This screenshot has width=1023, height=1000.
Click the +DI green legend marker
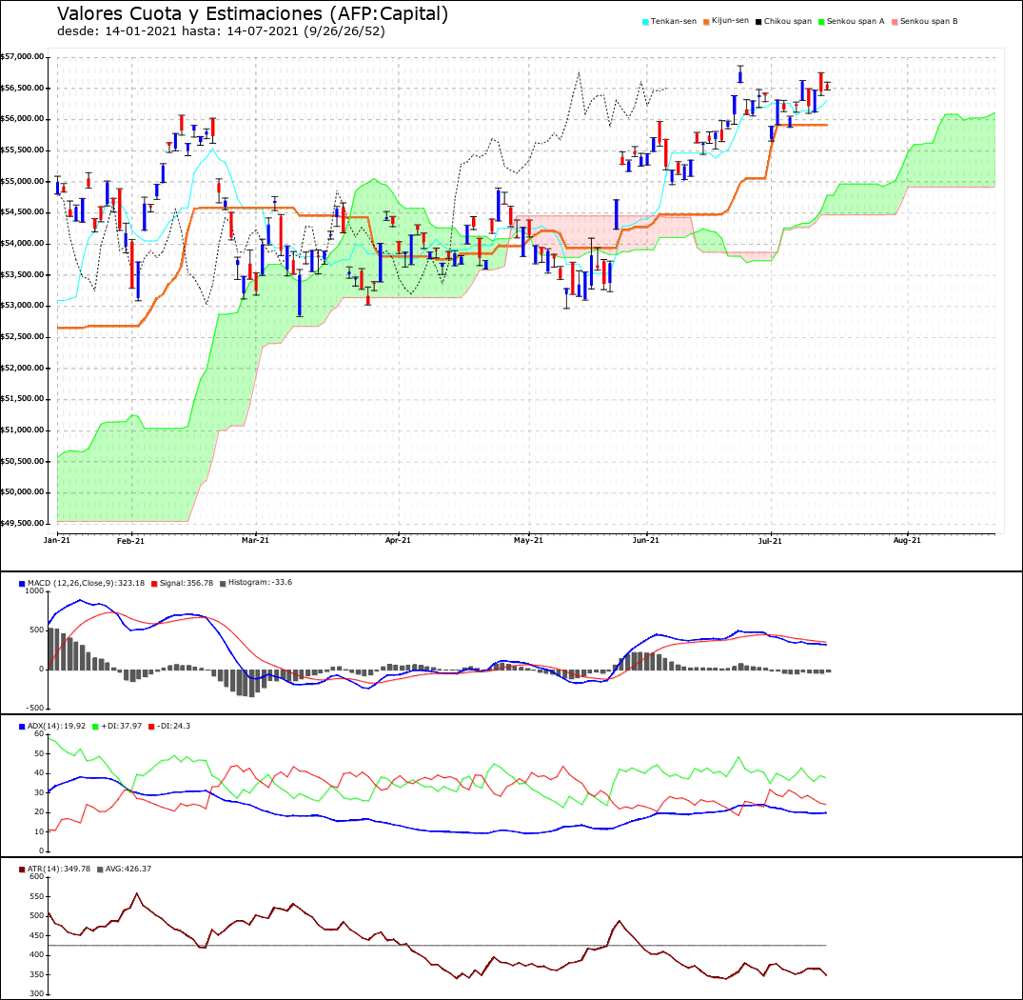point(96,727)
